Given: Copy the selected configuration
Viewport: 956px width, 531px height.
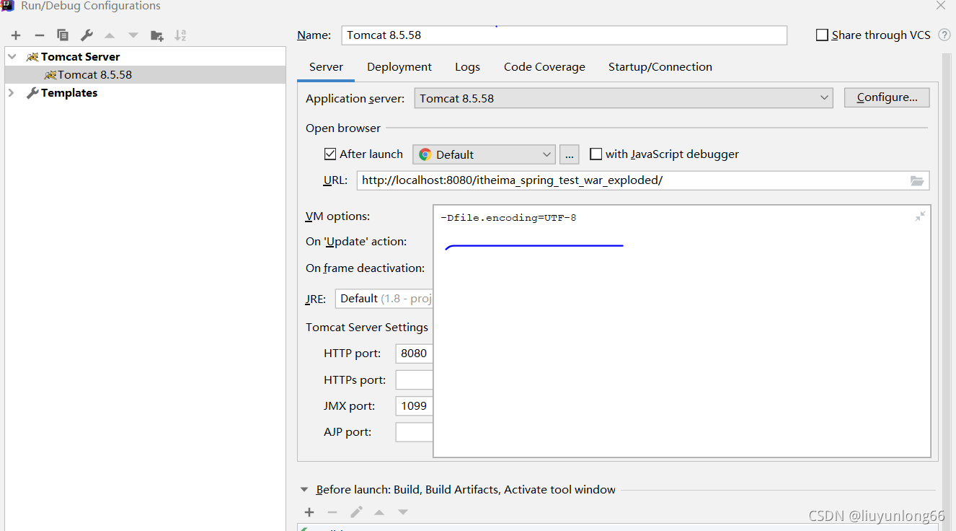Looking at the screenshot, I should pyautogui.click(x=63, y=35).
